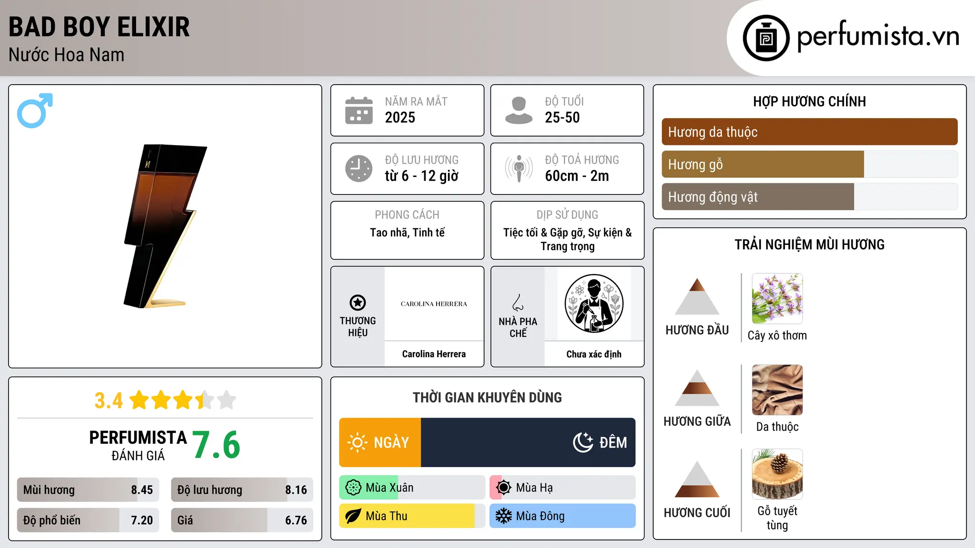Click the HỢP HƯƠNG CHÍNH heading
The height and width of the screenshot is (548, 975).
[809, 101]
